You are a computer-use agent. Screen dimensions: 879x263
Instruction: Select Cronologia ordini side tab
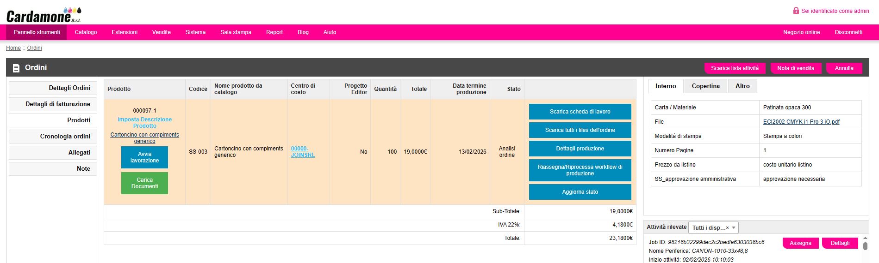point(53,137)
